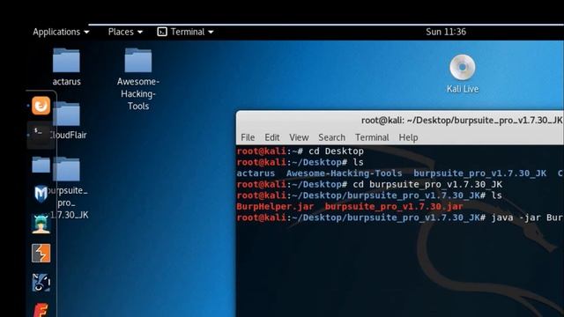Launch Metasploit from the dock
Image resolution: width=564 pixels, height=317 pixels.
41,194
